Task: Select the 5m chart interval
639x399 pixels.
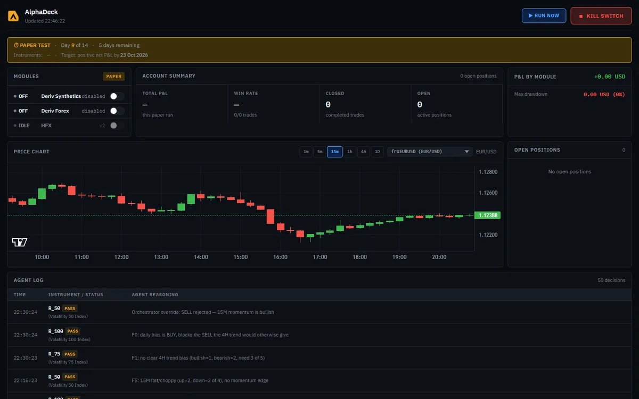Action: [x=319, y=152]
